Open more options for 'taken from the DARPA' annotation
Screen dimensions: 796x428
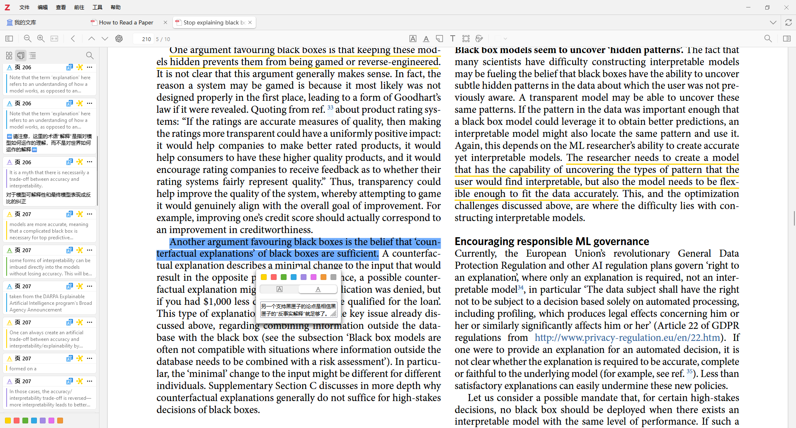pyautogui.click(x=90, y=286)
